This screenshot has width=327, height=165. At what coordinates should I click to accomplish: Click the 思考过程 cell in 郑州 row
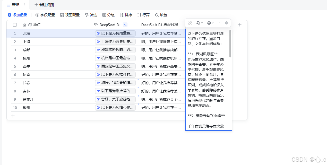coord(162,108)
